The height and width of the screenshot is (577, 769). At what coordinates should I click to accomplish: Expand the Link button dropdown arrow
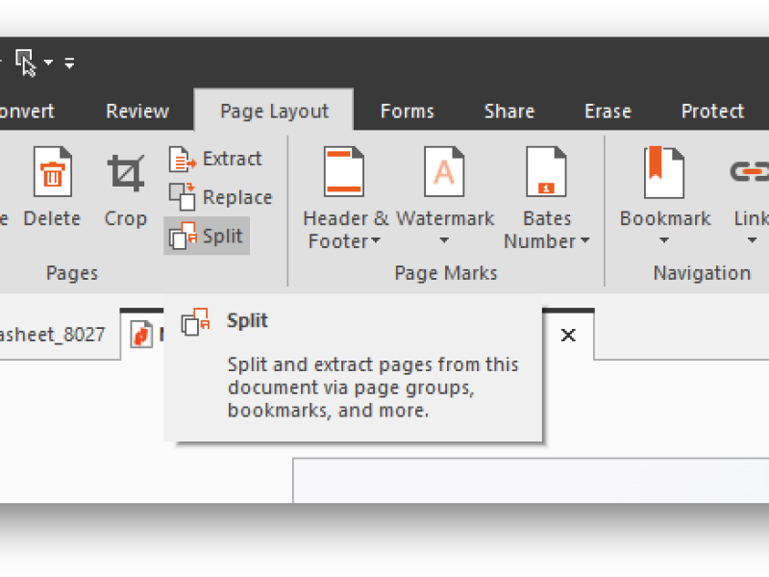click(x=752, y=241)
